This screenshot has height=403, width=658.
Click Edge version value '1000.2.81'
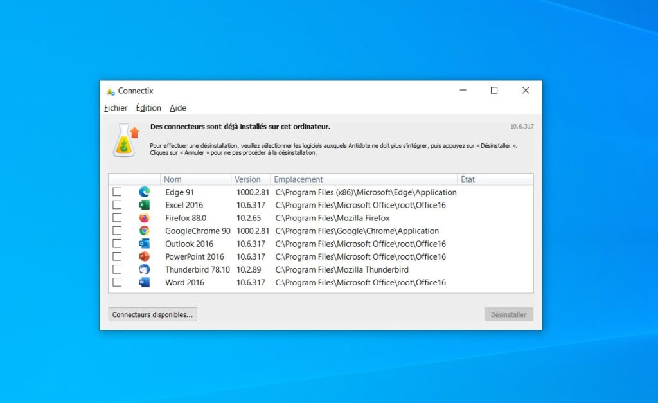(253, 192)
